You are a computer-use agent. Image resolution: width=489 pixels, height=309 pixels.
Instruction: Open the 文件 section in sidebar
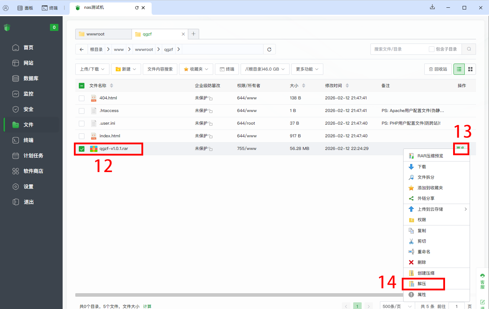tap(28, 125)
